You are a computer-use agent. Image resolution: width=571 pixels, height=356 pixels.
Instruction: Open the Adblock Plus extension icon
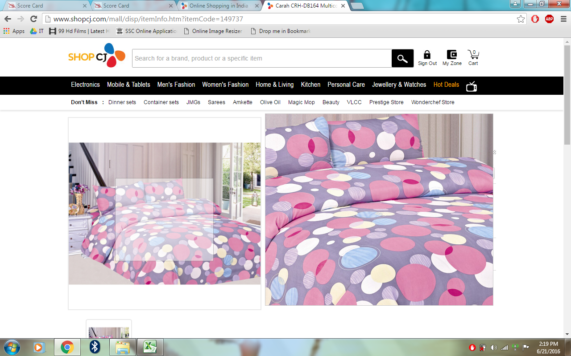[549, 19]
